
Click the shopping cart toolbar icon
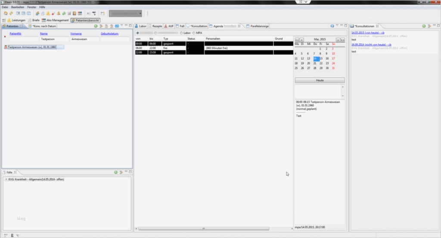click(69, 13)
